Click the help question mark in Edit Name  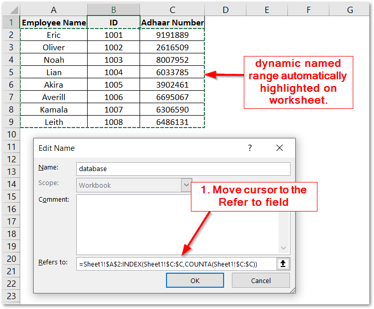tap(250, 148)
